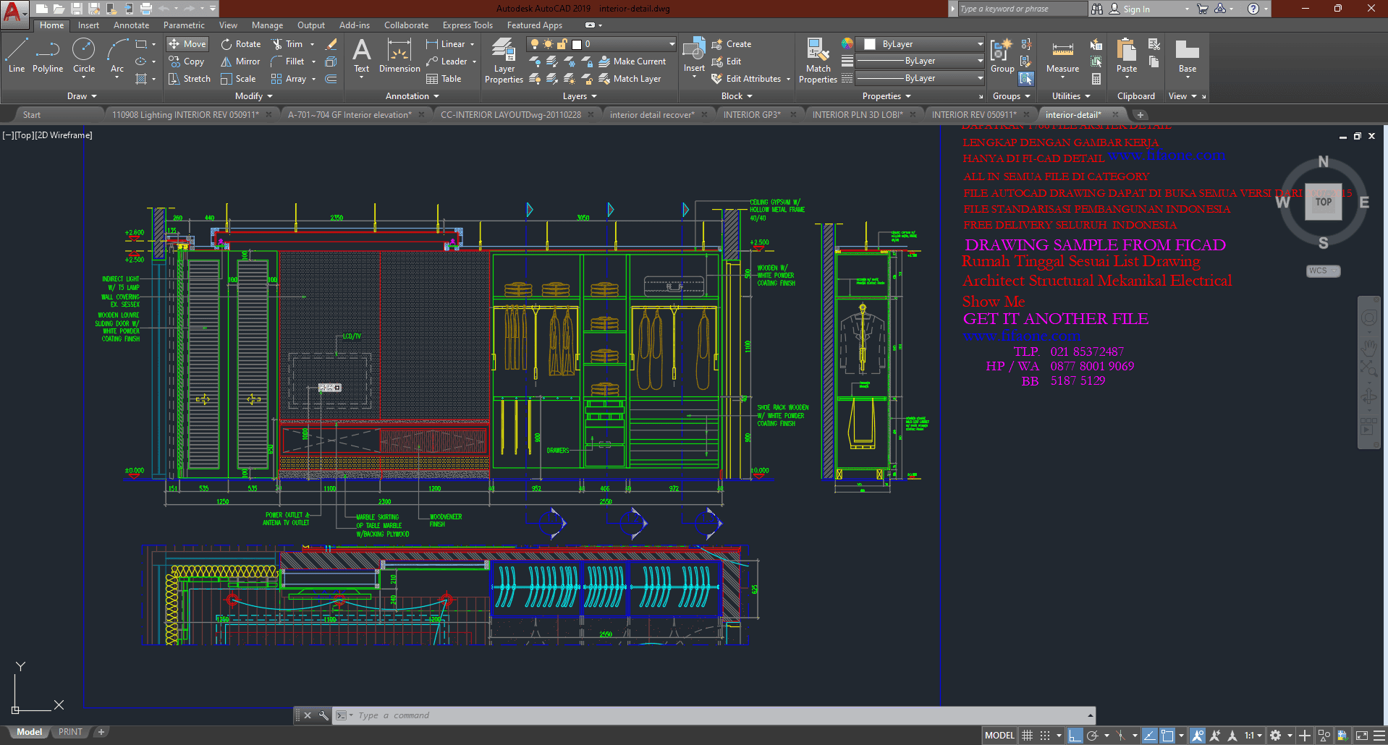Activate the Stretch tool

(x=189, y=79)
